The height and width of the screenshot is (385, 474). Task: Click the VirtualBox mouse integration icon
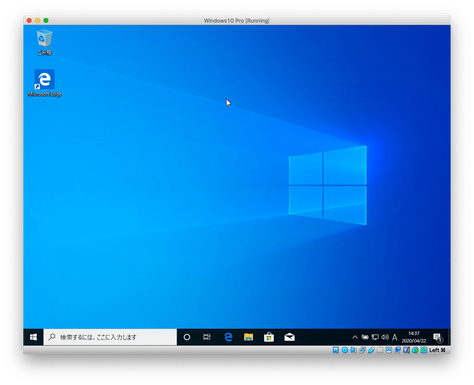[x=415, y=349]
